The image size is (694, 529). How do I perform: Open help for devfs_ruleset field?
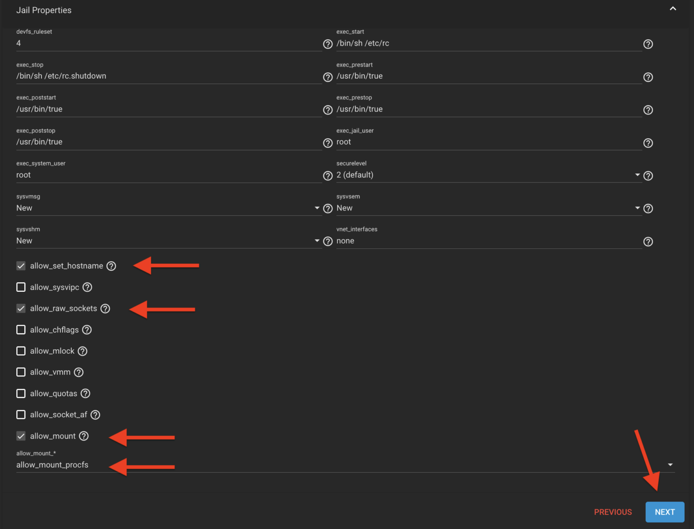328,44
